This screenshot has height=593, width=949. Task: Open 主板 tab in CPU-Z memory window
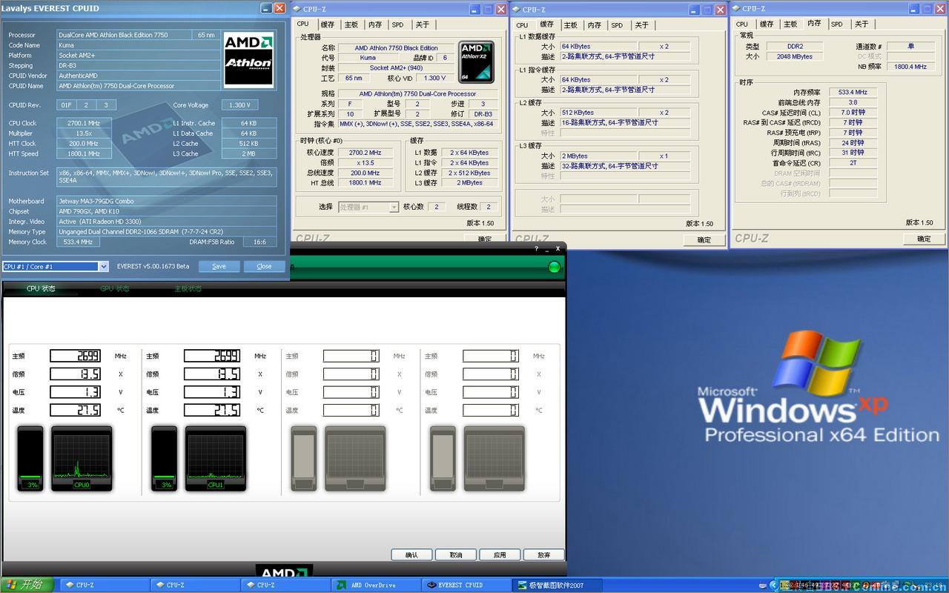tap(790, 24)
